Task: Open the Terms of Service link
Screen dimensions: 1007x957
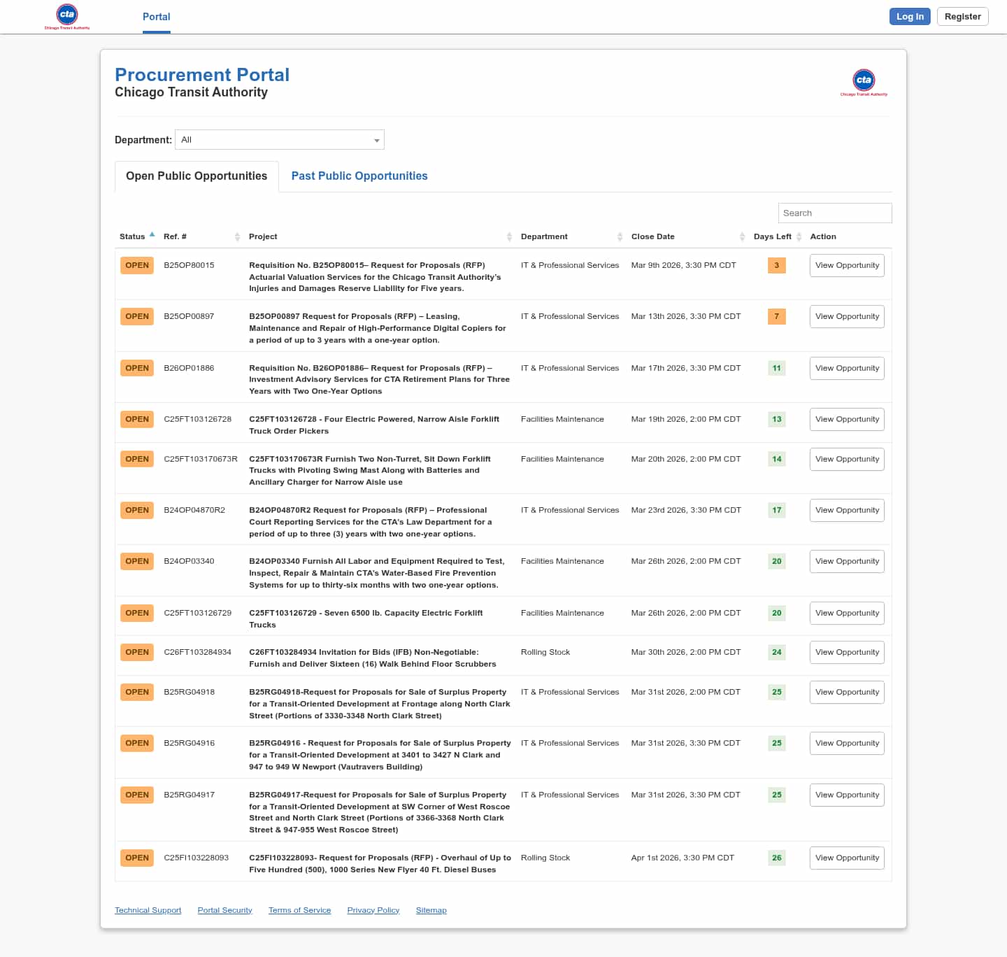Action: [x=299, y=910]
